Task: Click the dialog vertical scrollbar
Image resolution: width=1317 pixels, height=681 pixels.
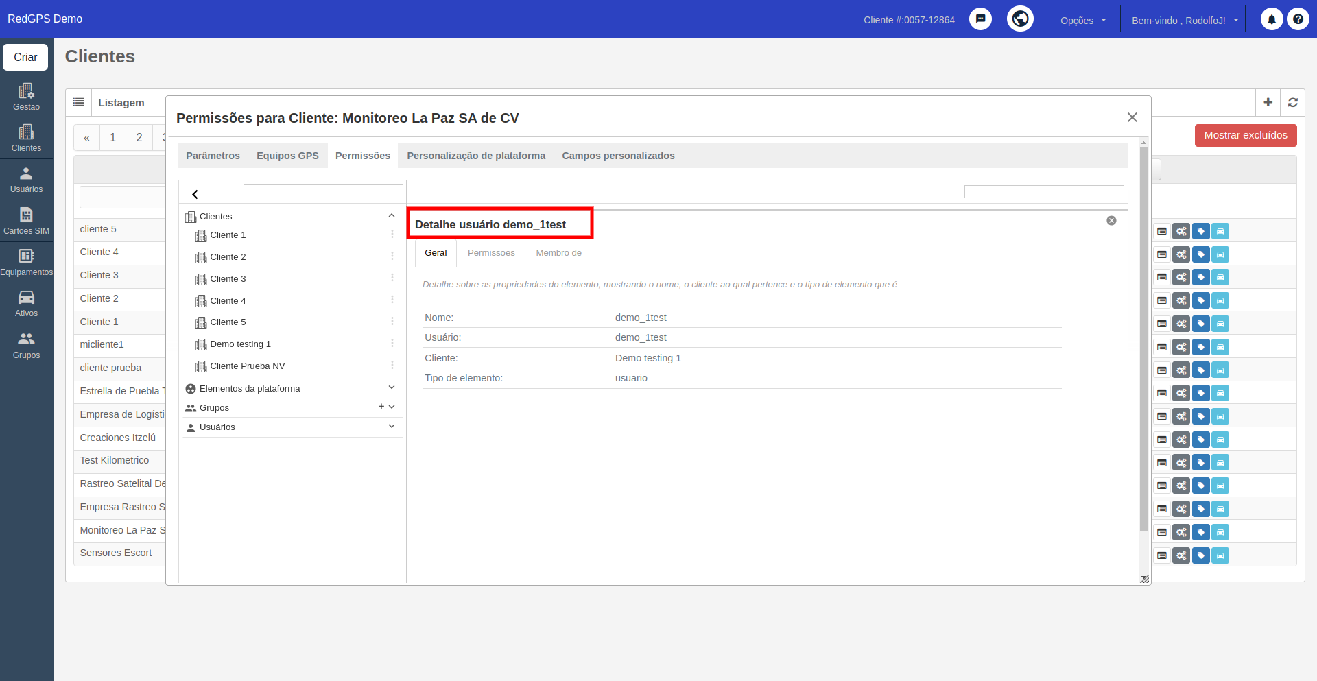Action: point(1143,339)
